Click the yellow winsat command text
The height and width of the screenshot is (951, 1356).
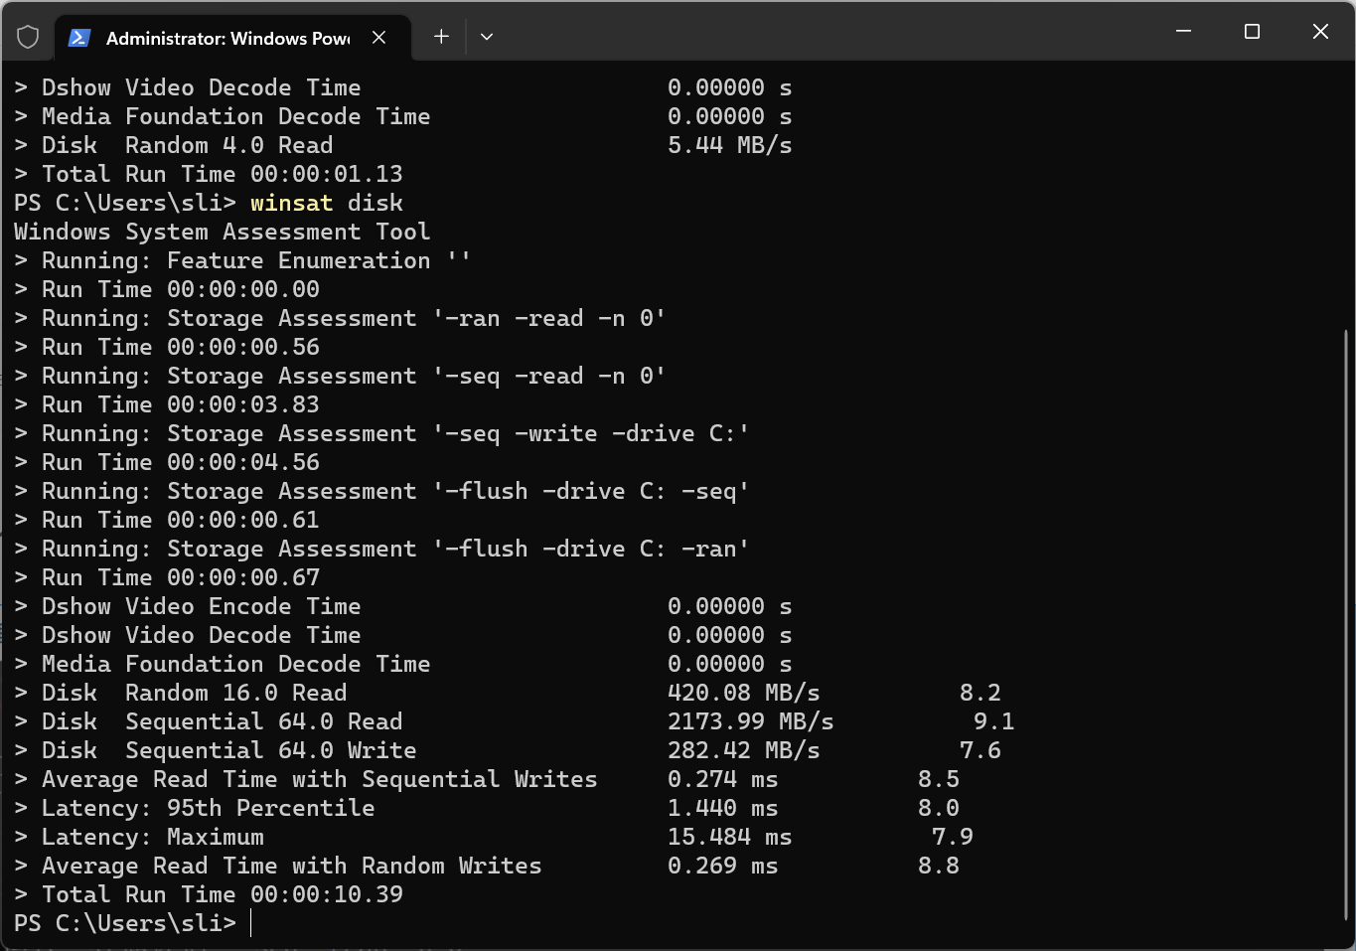pyautogui.click(x=291, y=203)
